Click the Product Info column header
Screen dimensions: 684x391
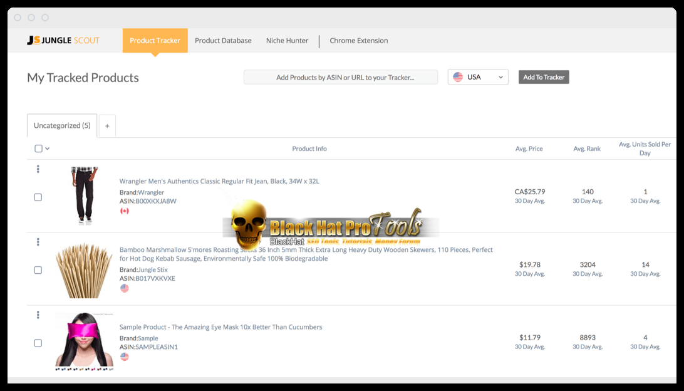coord(309,149)
